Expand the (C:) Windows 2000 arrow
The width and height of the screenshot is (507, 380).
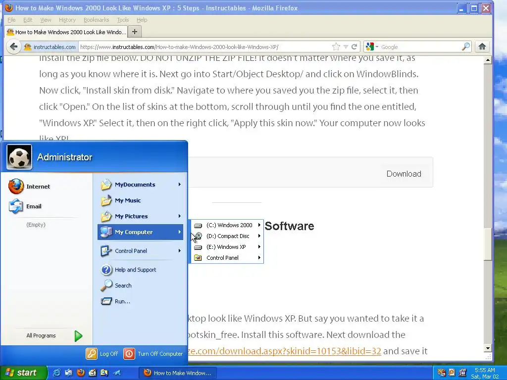click(259, 225)
